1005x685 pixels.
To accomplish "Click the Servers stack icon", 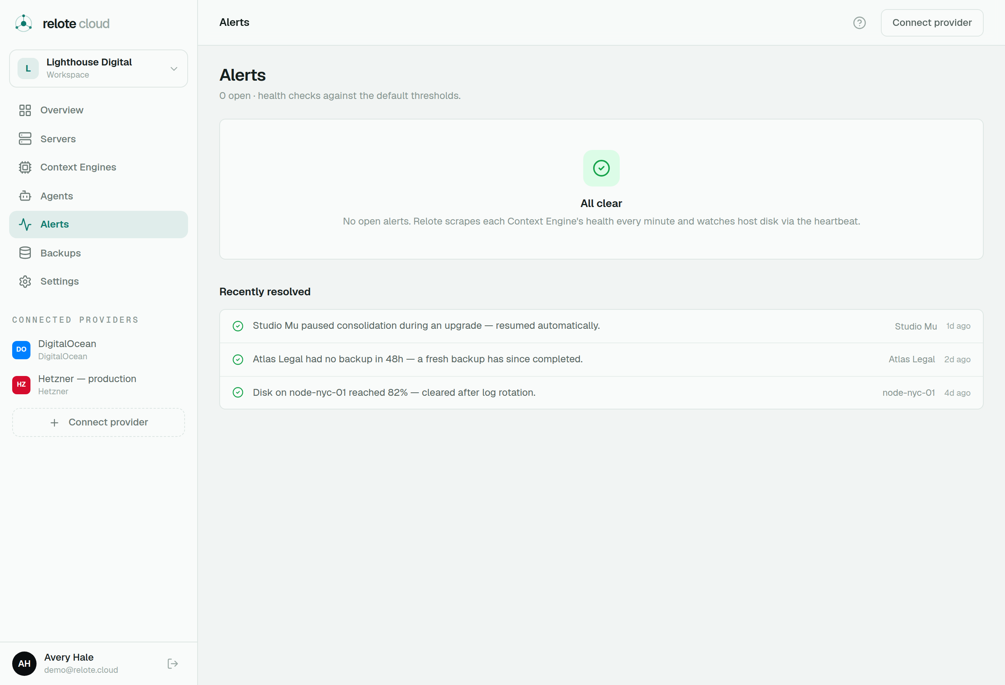I will click(25, 139).
